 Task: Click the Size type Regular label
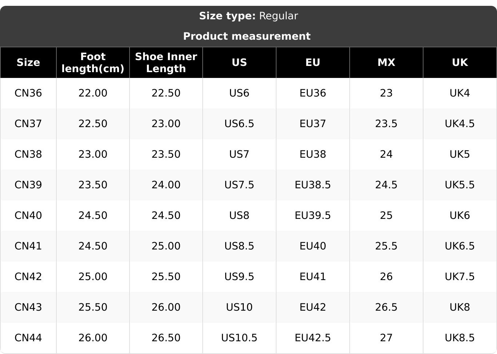[248, 16]
